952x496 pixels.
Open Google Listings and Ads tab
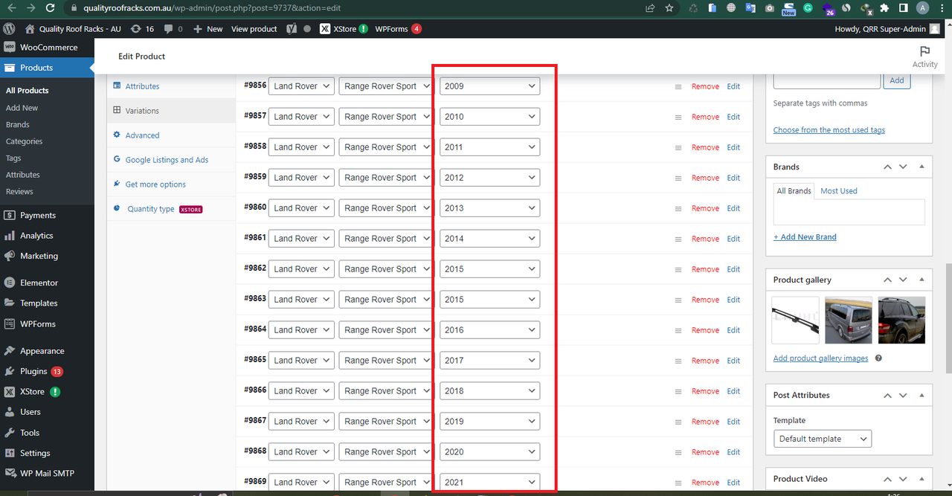click(x=171, y=160)
